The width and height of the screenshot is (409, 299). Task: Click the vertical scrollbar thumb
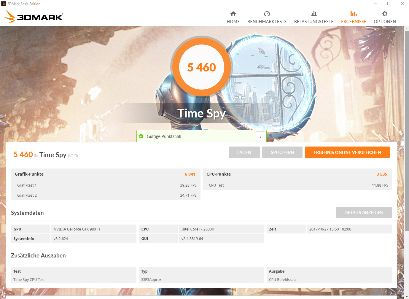pyautogui.click(x=407, y=131)
